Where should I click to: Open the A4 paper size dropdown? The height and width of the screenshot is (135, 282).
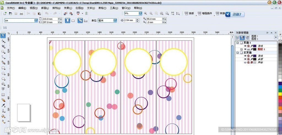pos(36,21)
